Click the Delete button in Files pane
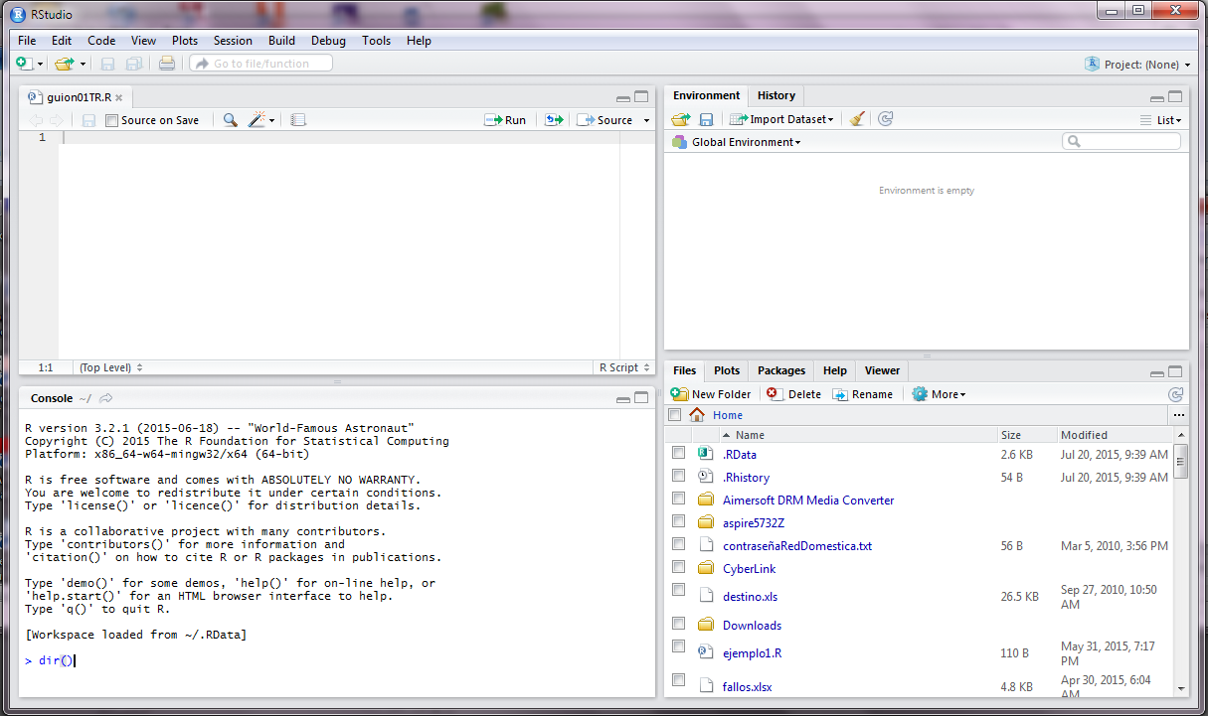 pos(793,394)
